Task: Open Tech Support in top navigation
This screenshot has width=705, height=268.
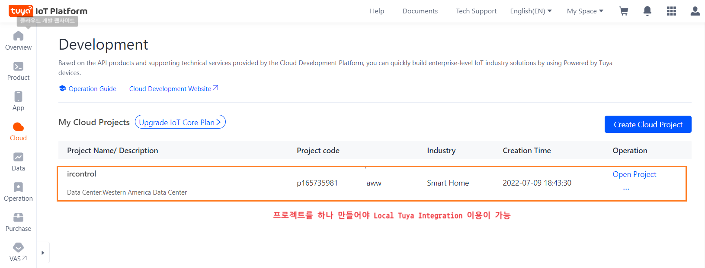Action: coord(476,11)
